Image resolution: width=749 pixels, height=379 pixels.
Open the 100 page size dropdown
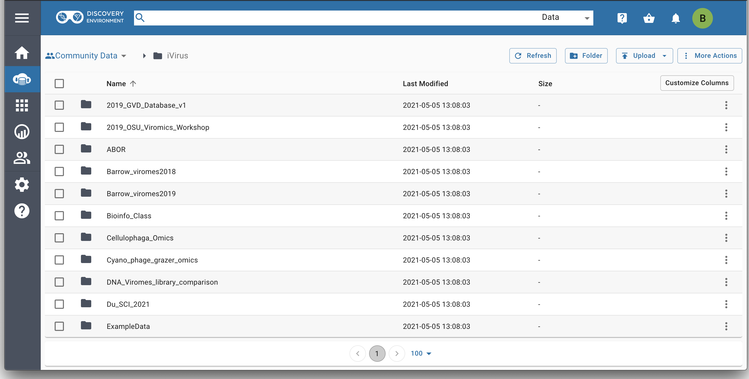coord(421,353)
